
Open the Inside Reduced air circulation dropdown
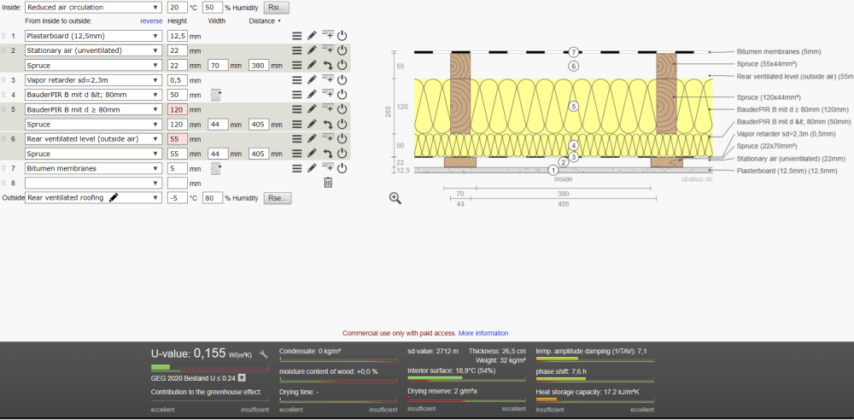tap(94, 7)
